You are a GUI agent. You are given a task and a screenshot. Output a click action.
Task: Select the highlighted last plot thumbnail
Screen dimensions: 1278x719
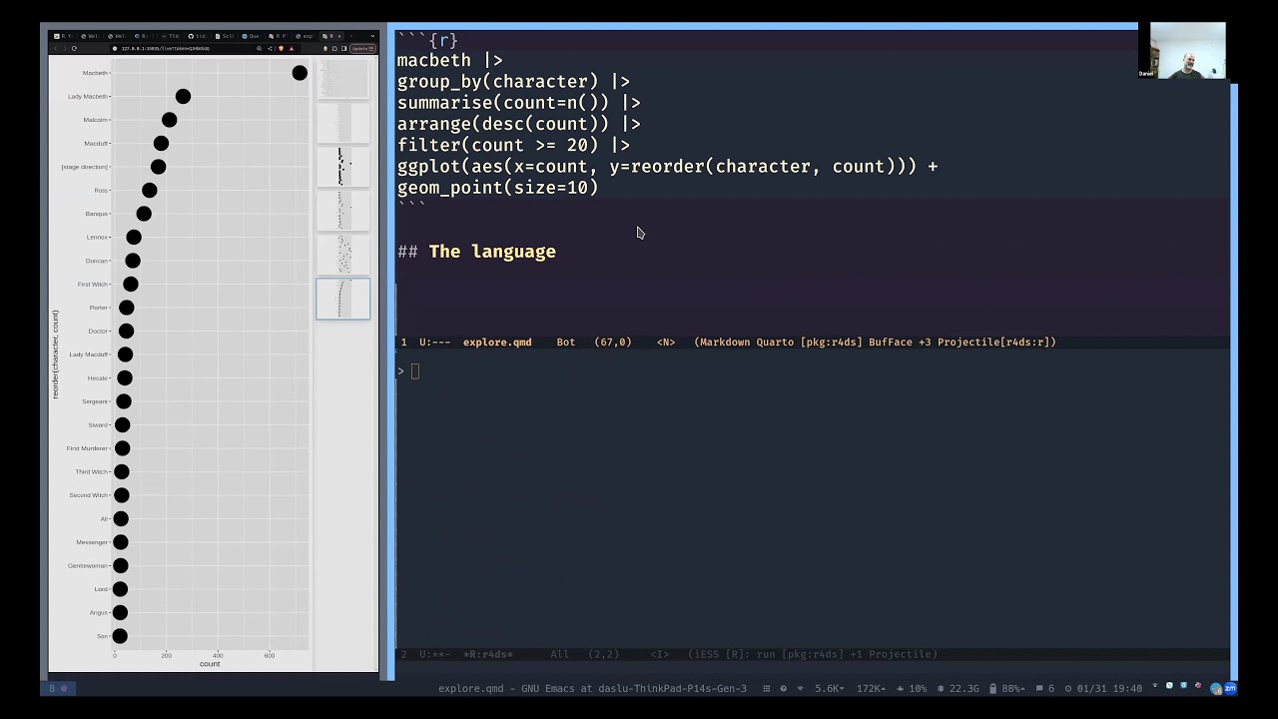click(342, 299)
